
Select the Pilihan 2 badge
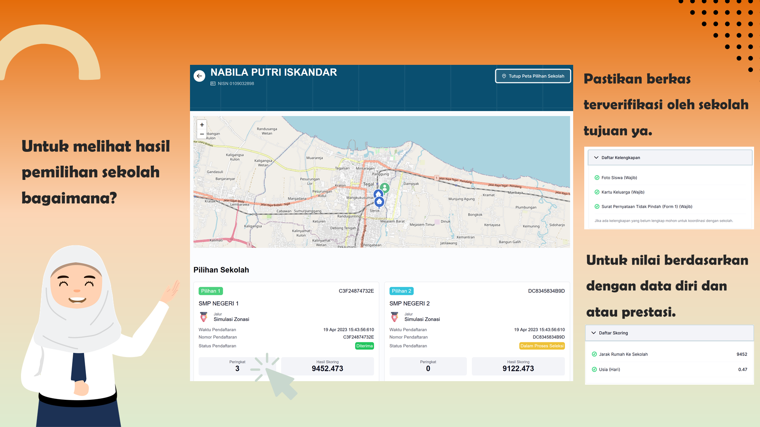coord(401,291)
